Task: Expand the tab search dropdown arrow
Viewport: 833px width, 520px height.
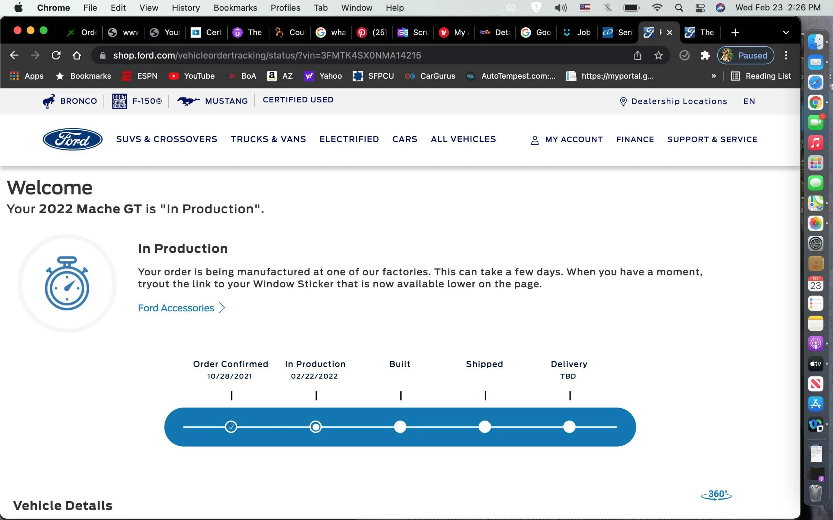Action: pyautogui.click(x=786, y=33)
